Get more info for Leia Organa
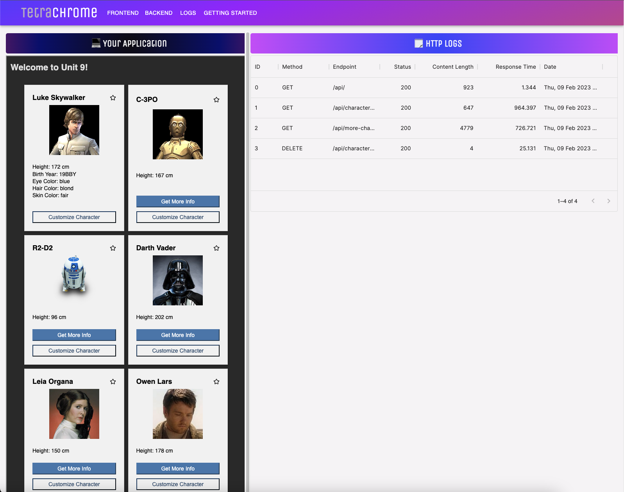This screenshot has width=624, height=492. click(x=74, y=469)
